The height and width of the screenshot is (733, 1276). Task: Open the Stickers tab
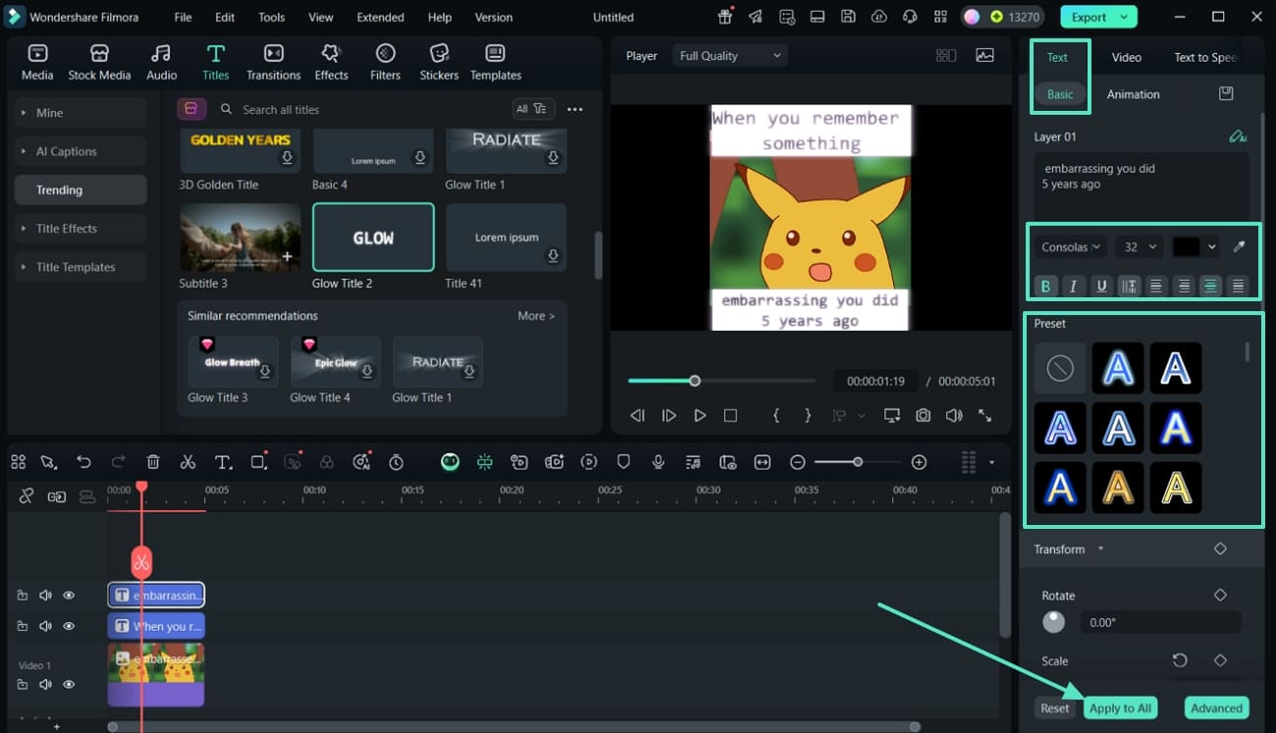[x=440, y=62]
